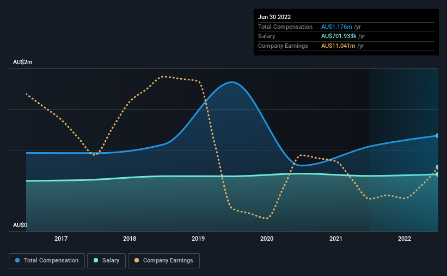Viewport: 447px width, 276px height.
Task: Select the Salary endpoint marker at 2022
Action: pos(438,174)
